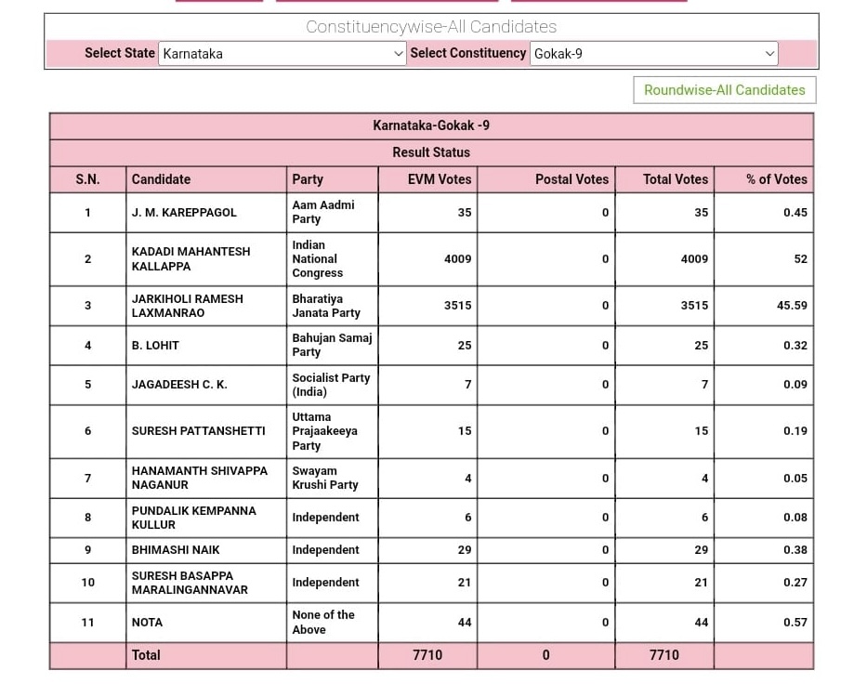Image resolution: width=854 pixels, height=697 pixels.
Task: Click the EVM Votes column header
Action: pyautogui.click(x=440, y=179)
